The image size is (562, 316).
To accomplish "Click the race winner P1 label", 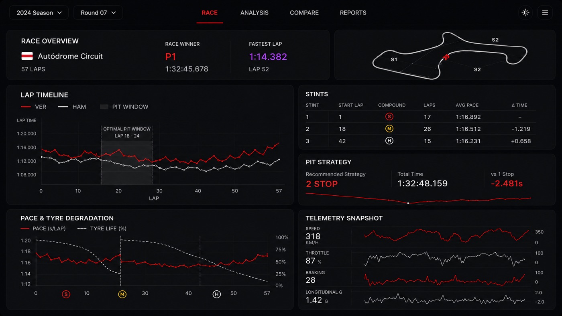I will tap(171, 57).
